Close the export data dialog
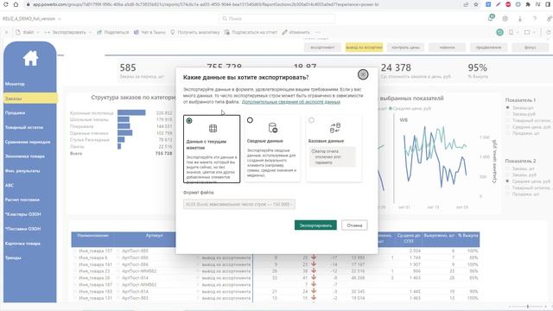 pyautogui.click(x=363, y=74)
